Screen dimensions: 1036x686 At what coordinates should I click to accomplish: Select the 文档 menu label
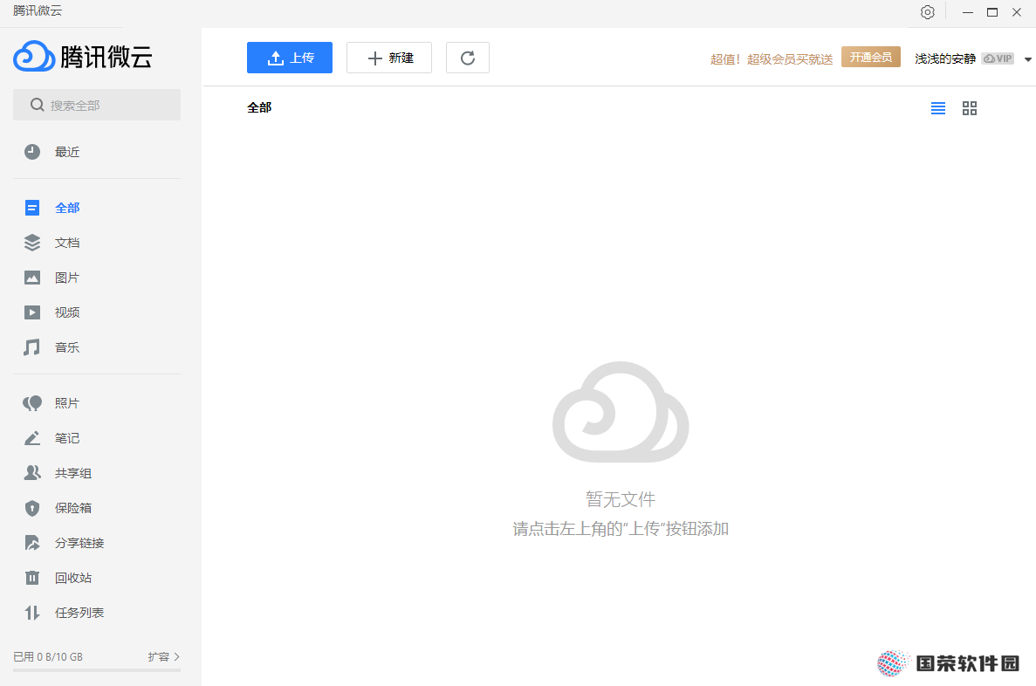click(67, 243)
